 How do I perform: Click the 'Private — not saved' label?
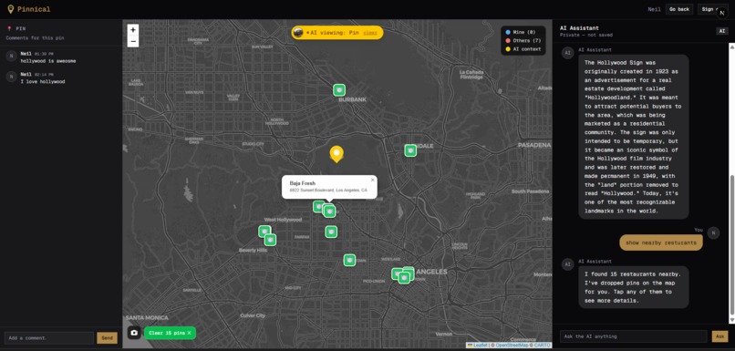pos(586,36)
